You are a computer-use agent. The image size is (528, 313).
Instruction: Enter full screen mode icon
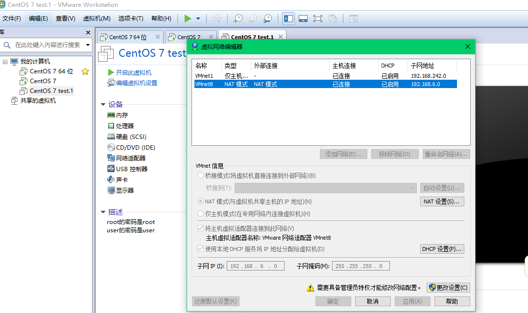click(317, 19)
